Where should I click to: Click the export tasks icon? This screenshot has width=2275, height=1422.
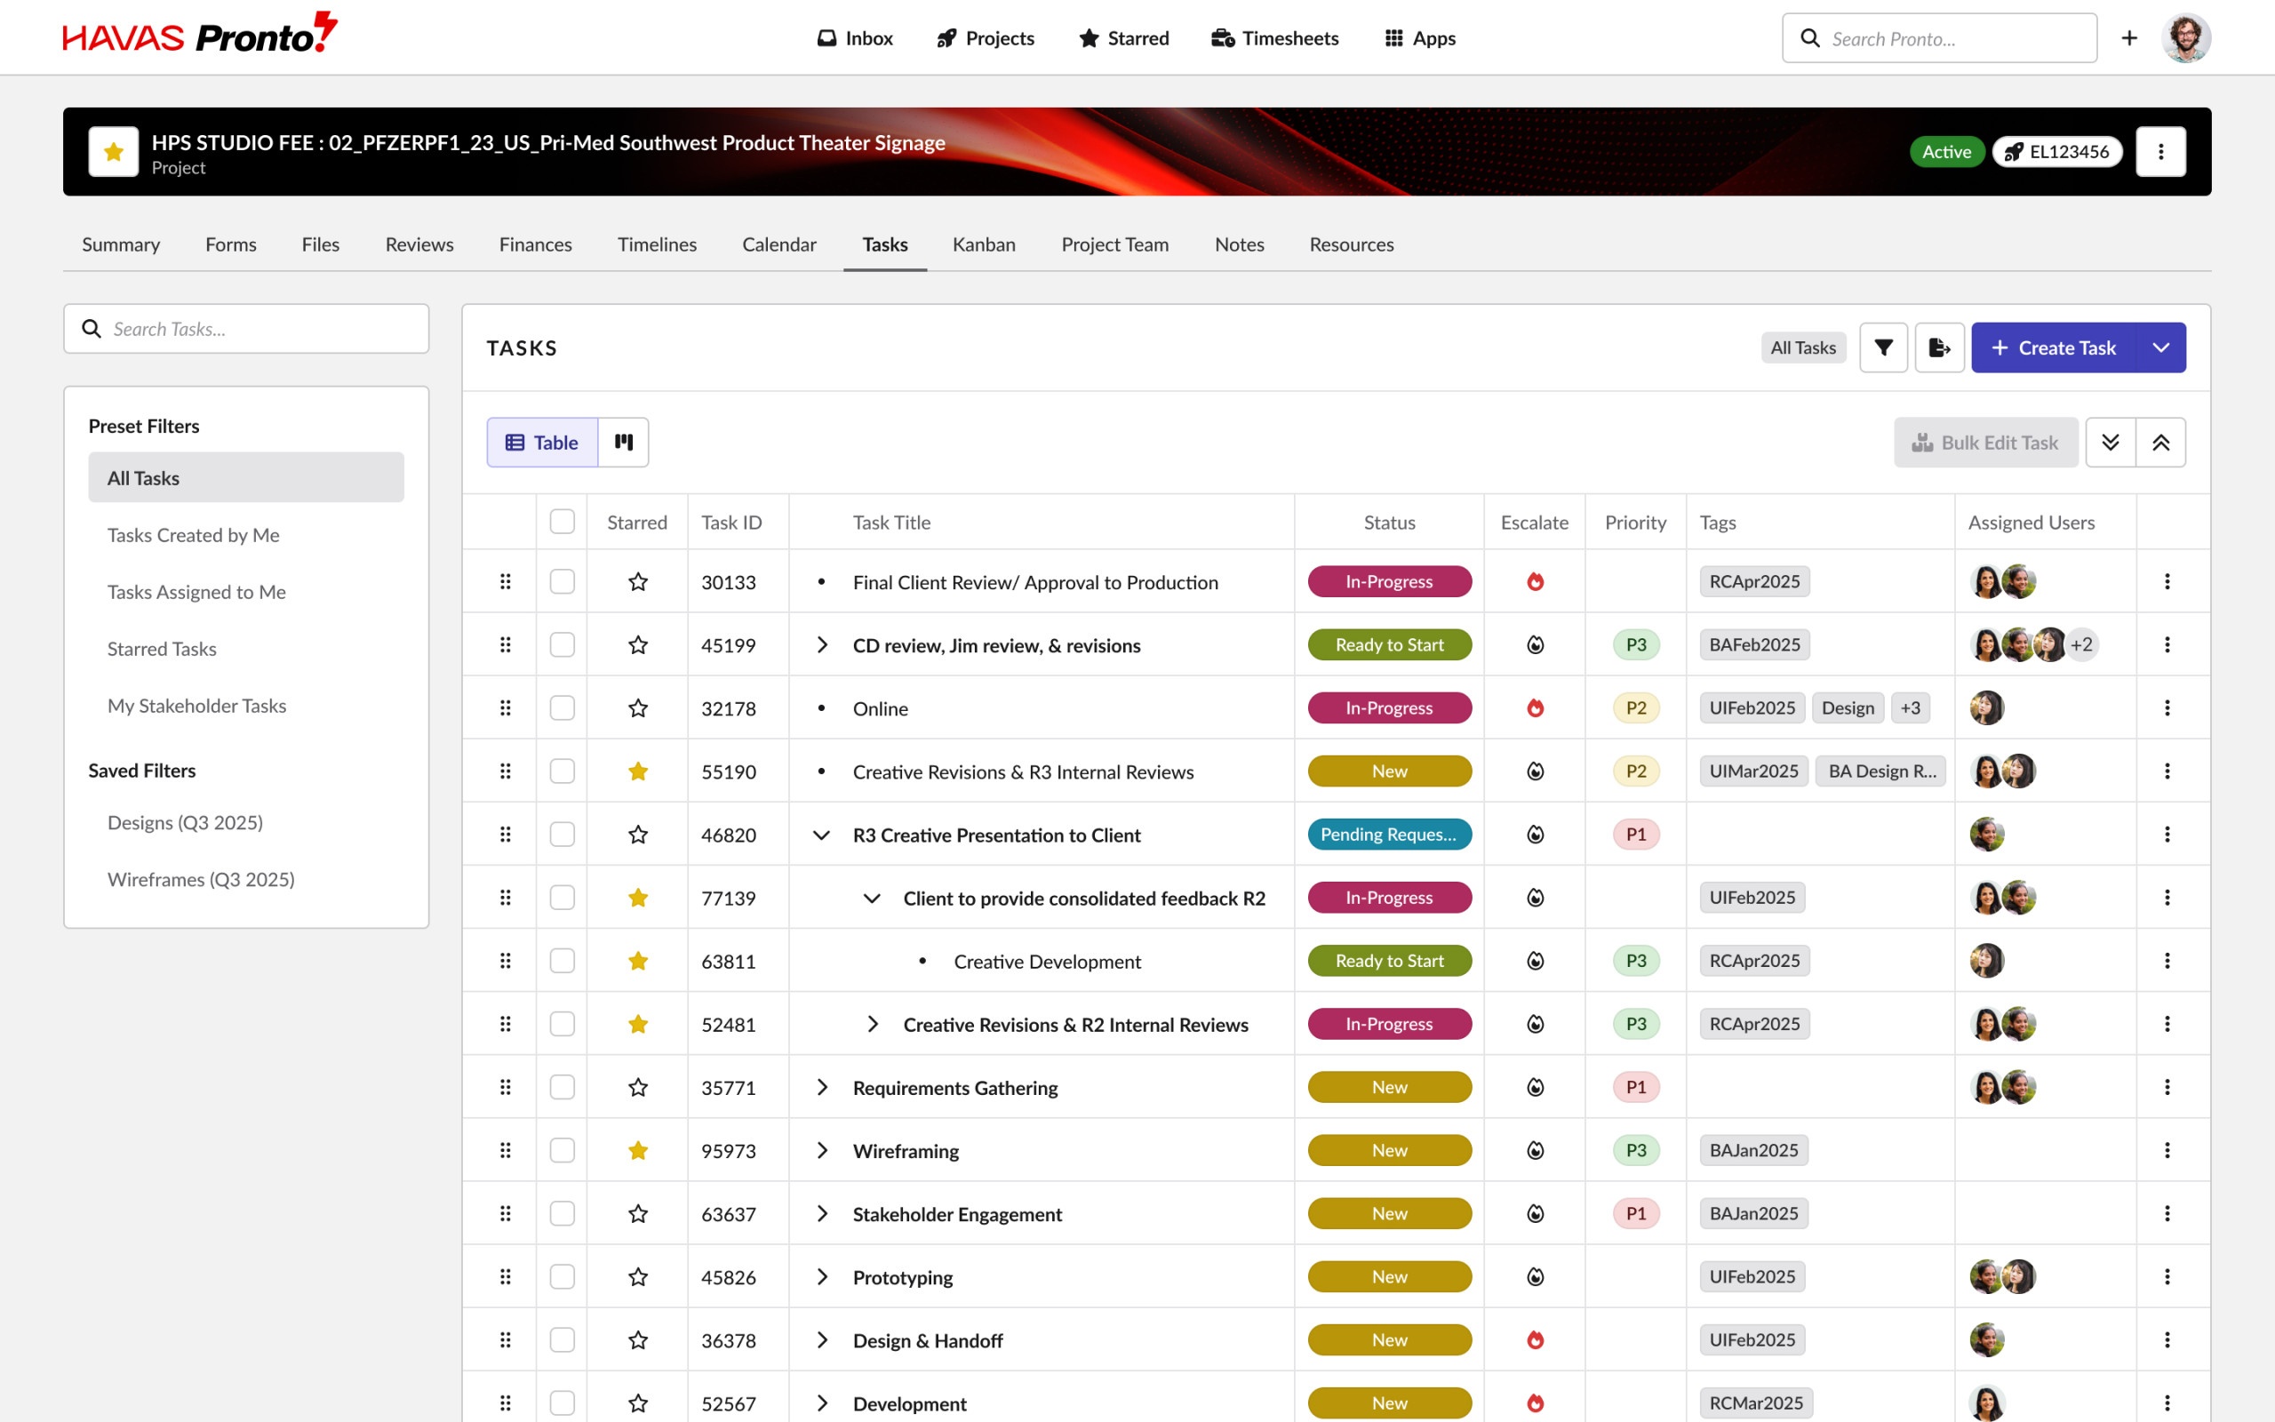(x=1938, y=348)
